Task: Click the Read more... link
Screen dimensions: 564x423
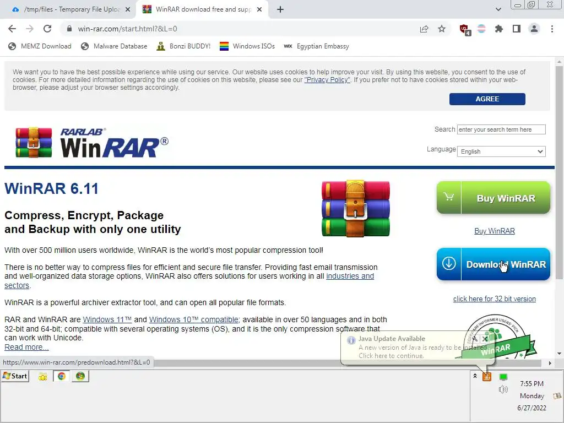Action: pyautogui.click(x=26, y=347)
